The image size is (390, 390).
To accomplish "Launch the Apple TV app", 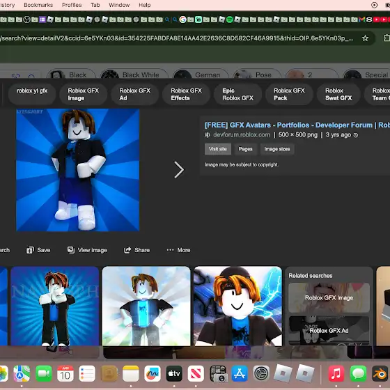I will pyautogui.click(x=174, y=373).
